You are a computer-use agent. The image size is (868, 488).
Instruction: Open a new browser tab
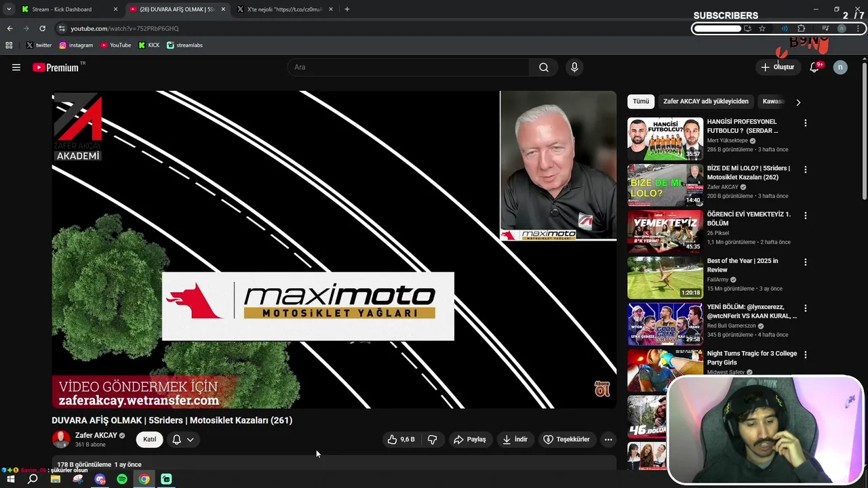[x=347, y=9]
